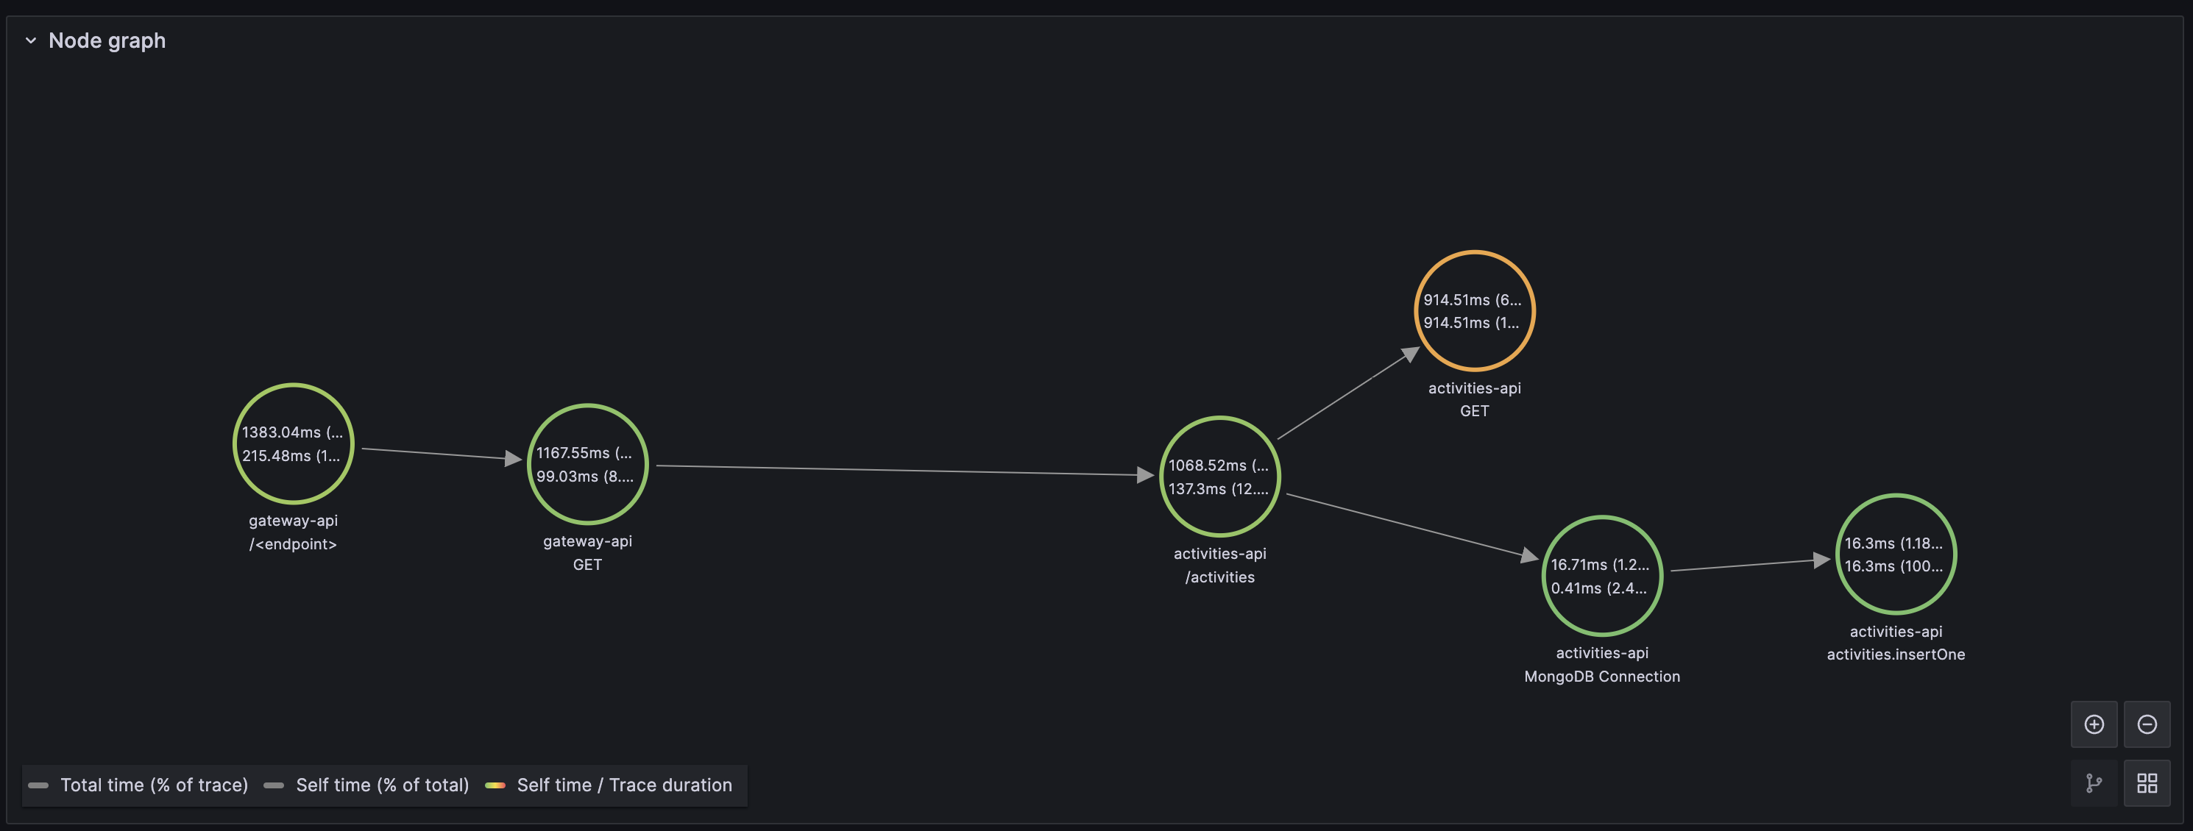Click the /<endpoint> label under gateway-api
This screenshot has width=2193, height=831.
coord(293,544)
